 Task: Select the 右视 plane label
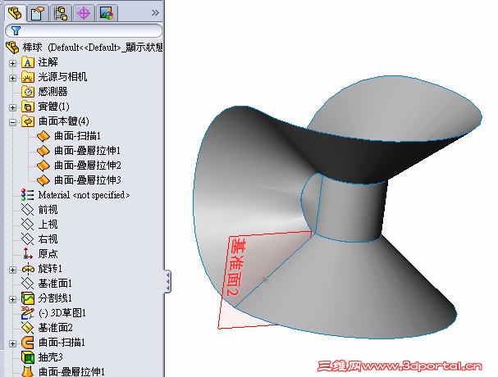coord(48,239)
